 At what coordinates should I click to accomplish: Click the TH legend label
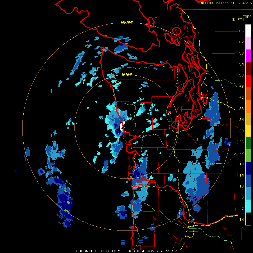(241, 220)
